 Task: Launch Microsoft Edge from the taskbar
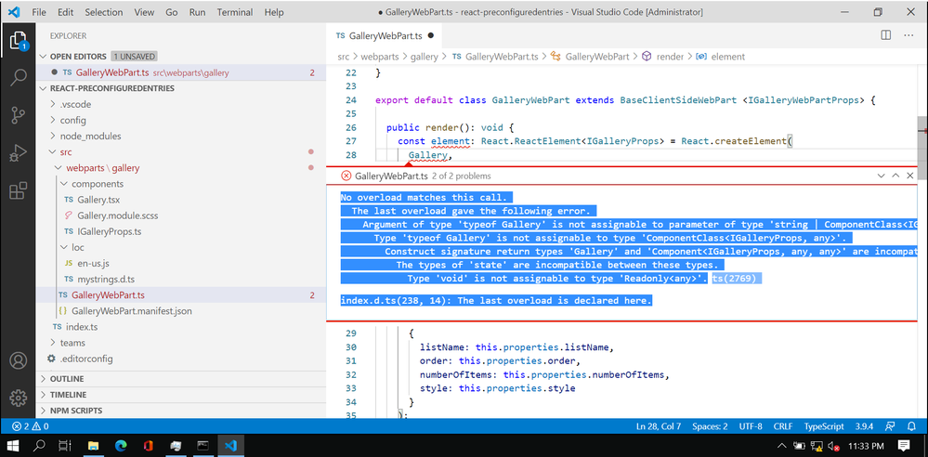click(121, 445)
